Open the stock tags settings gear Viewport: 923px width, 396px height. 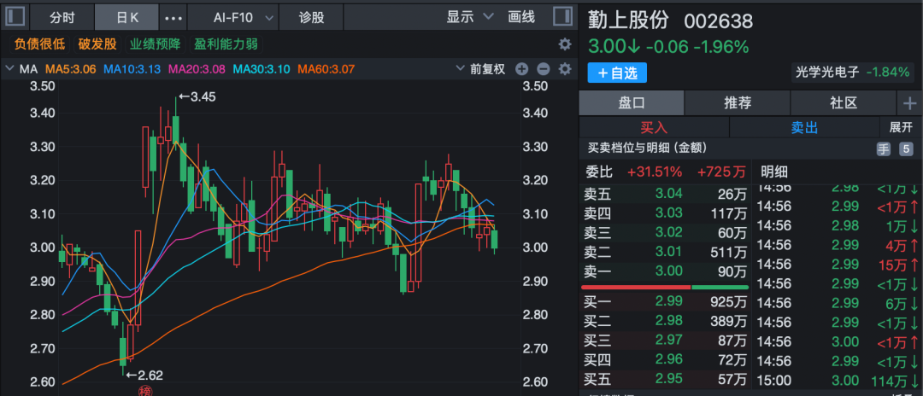[x=564, y=44]
